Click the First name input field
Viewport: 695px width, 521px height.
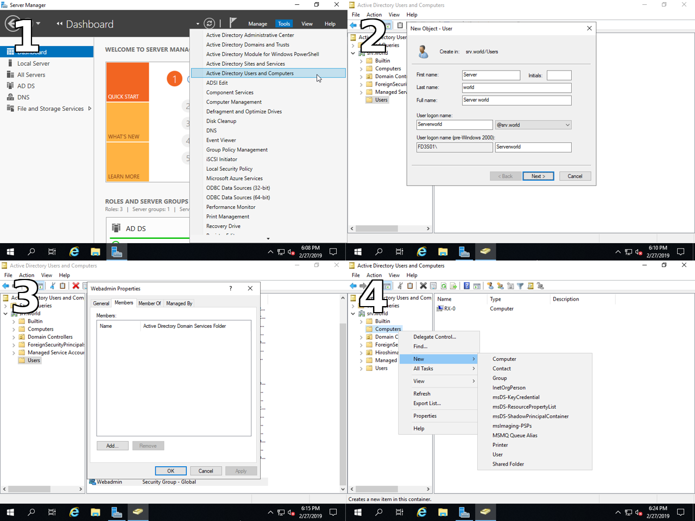coord(491,75)
